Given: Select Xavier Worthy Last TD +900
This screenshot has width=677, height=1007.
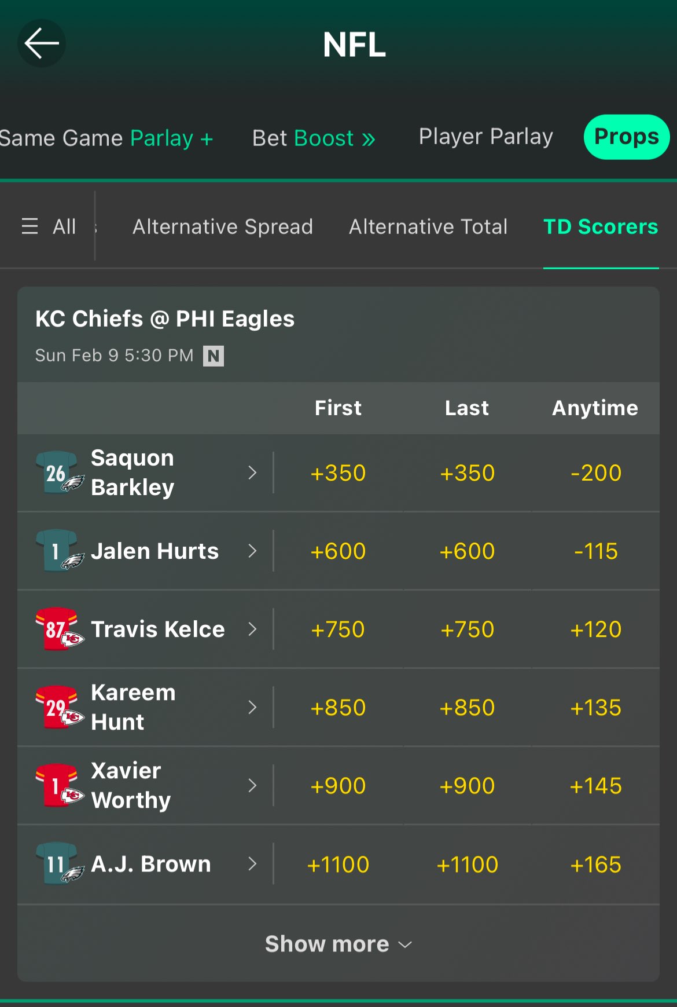Looking at the screenshot, I should [x=467, y=786].
